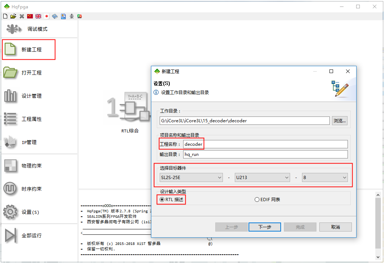Open 时序约束 in the sidebar
Screen dimensions: 384x263
[31, 189]
